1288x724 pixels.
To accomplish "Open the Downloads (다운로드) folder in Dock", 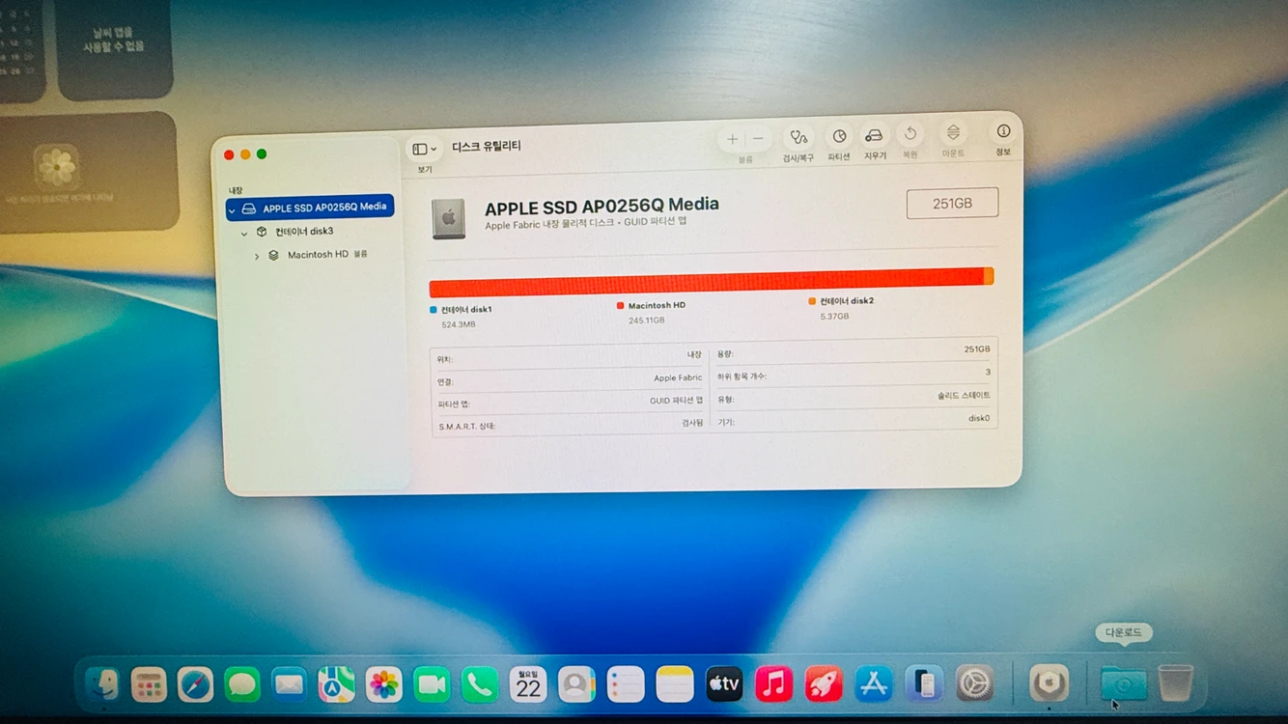I will point(1123,683).
